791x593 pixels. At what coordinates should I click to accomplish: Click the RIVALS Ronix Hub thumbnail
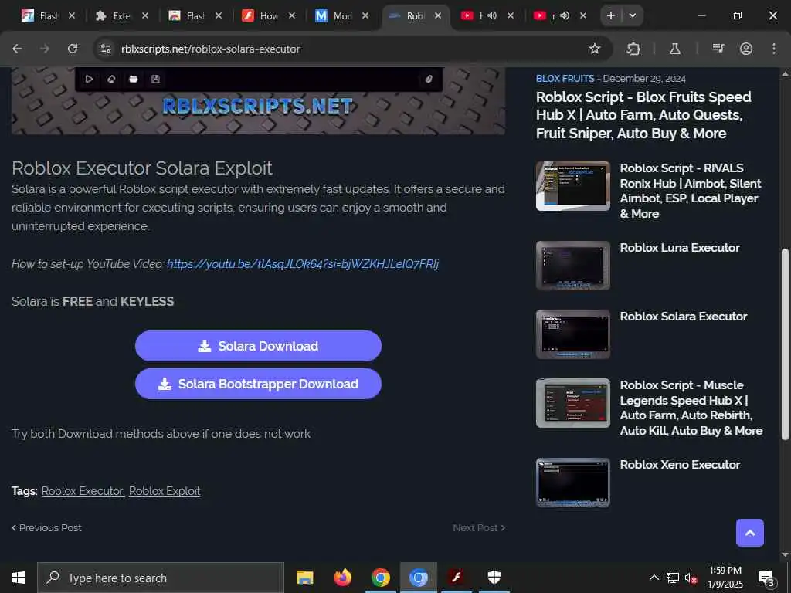573,186
